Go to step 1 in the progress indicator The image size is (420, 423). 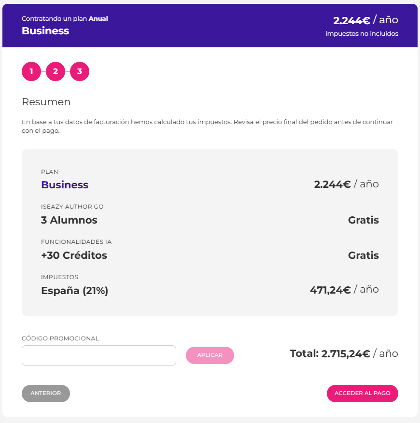[x=31, y=72]
